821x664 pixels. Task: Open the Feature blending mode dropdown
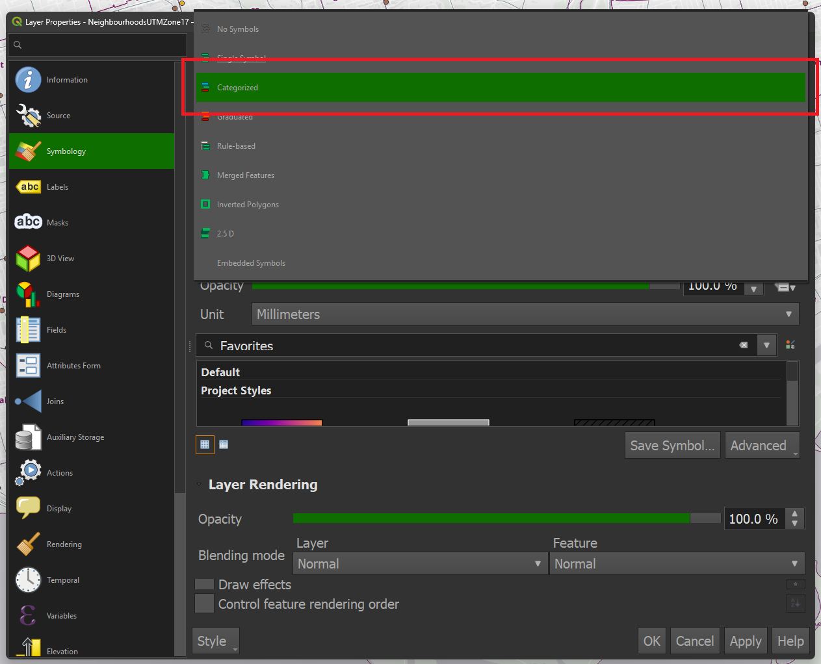677,564
